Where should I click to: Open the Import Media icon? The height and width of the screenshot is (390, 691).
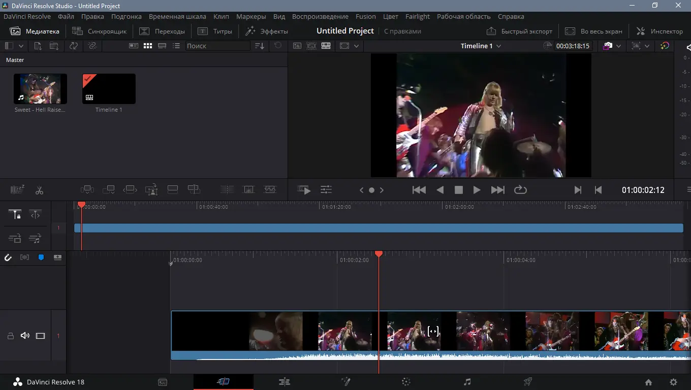click(x=38, y=46)
